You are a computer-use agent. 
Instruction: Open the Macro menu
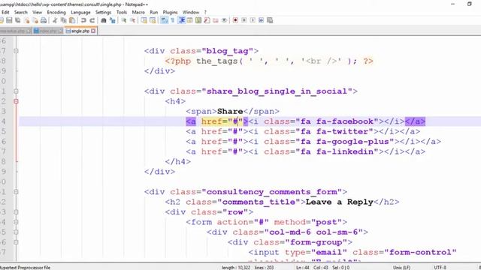tap(138, 12)
